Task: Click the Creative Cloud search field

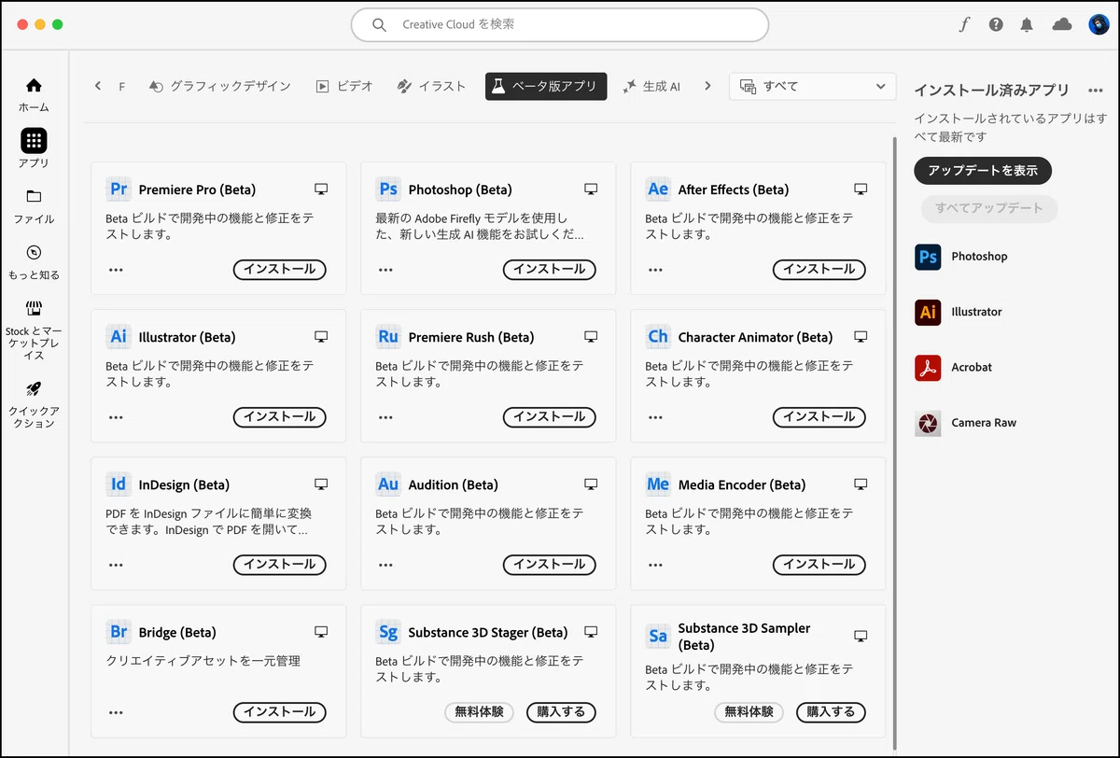Action: click(x=560, y=25)
